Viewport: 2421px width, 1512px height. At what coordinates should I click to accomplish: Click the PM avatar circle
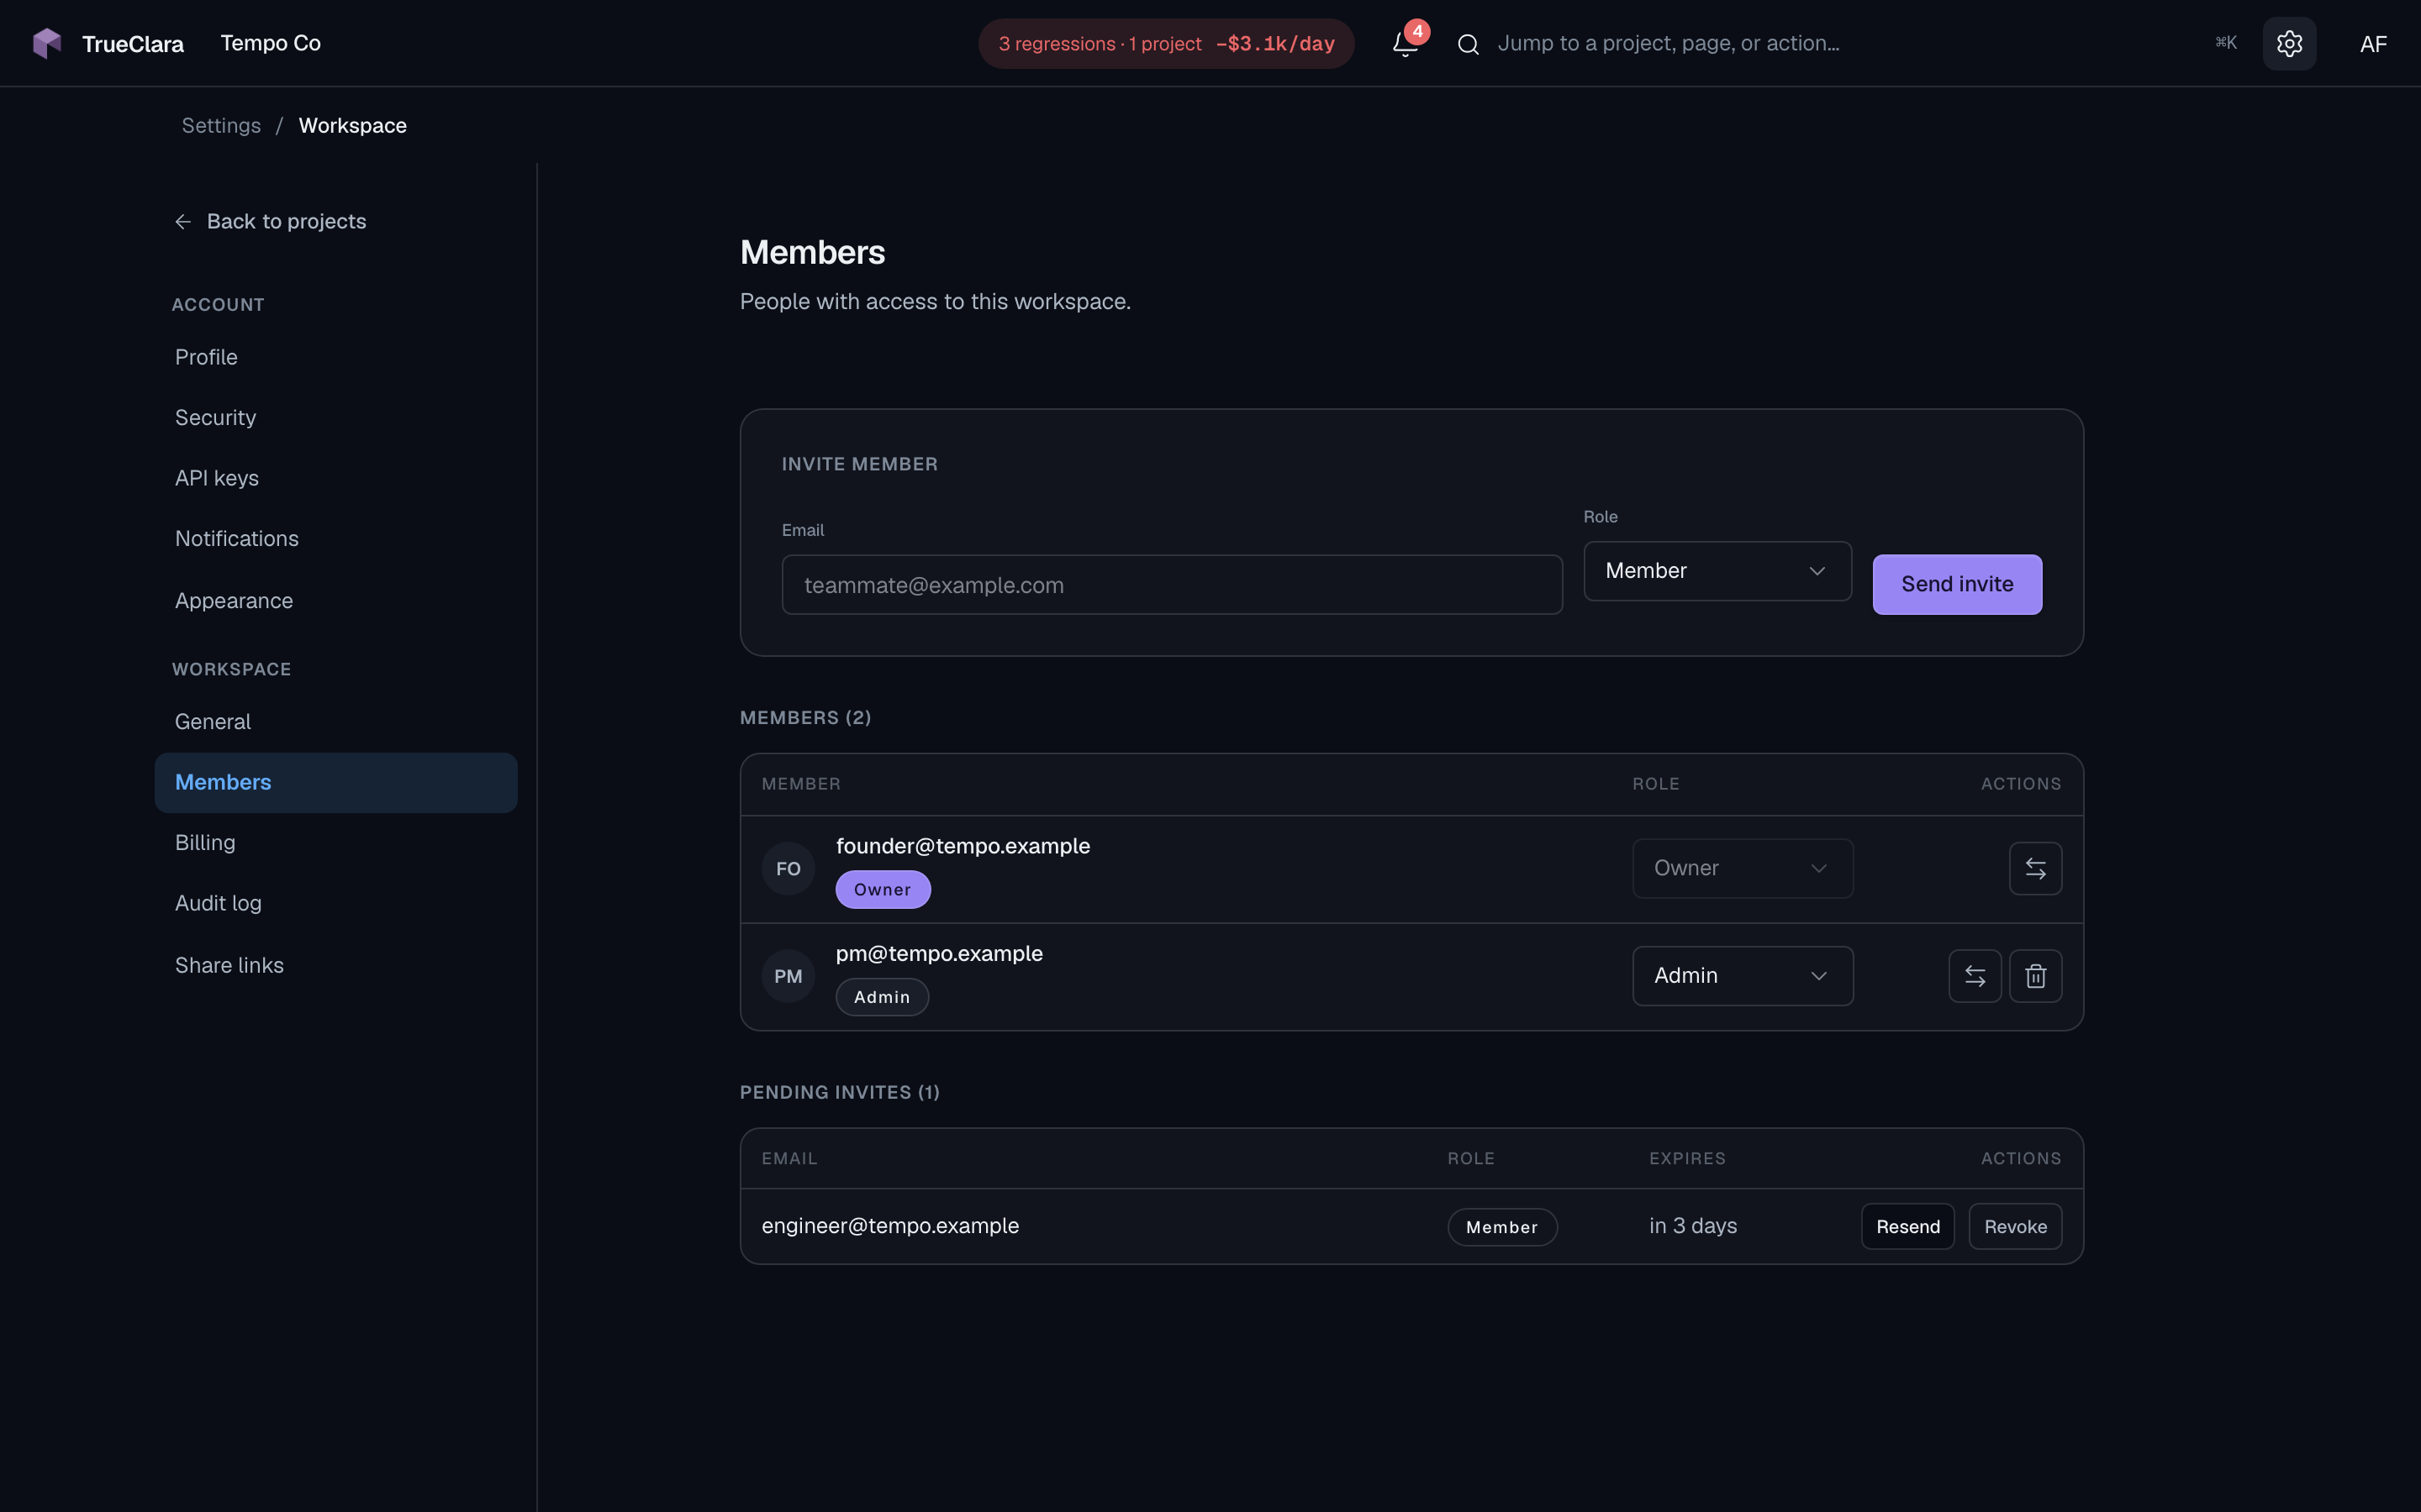point(789,976)
